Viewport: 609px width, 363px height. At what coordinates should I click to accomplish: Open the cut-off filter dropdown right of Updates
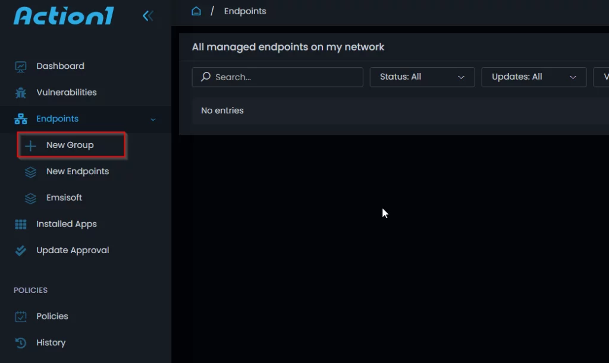[602, 77]
